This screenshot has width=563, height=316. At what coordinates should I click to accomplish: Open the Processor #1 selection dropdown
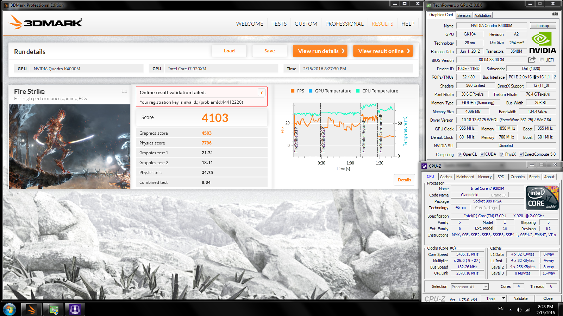(470, 287)
